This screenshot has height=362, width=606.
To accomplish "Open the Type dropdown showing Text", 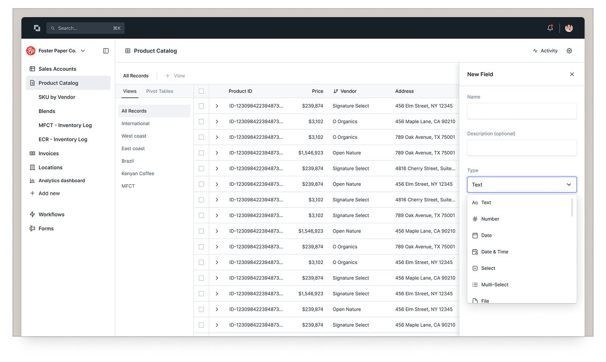I will (x=521, y=185).
